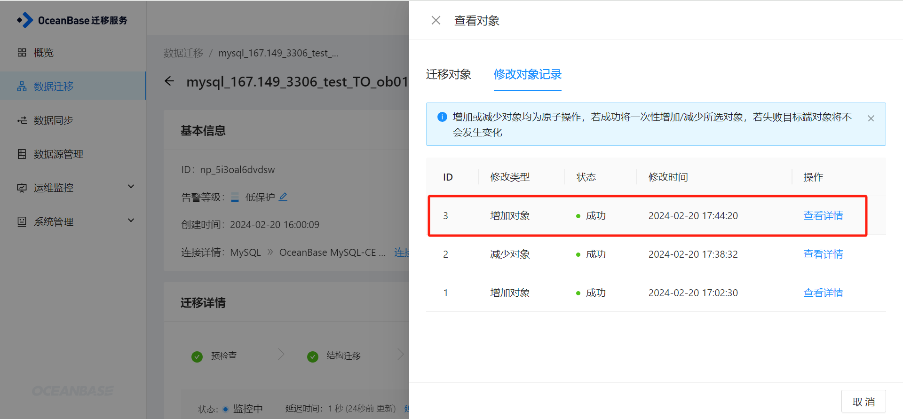Dismiss the blue info alert banner
The width and height of the screenshot is (903, 419).
[x=871, y=119]
